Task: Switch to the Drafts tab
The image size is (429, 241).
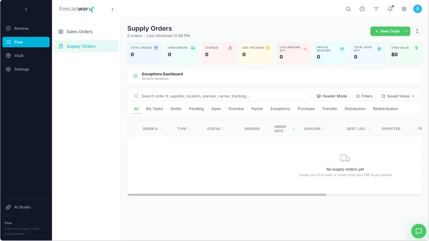Action: [176, 109]
